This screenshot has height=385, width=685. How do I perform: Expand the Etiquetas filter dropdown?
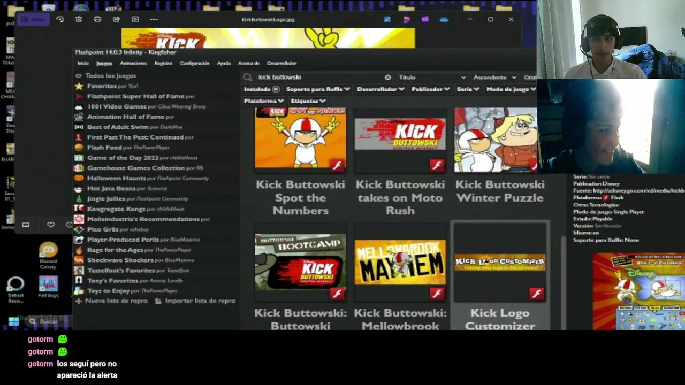coord(308,101)
